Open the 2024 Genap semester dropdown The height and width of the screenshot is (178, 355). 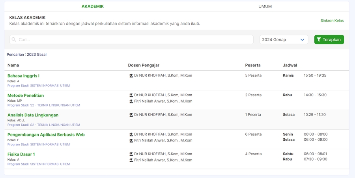pyautogui.click(x=283, y=40)
